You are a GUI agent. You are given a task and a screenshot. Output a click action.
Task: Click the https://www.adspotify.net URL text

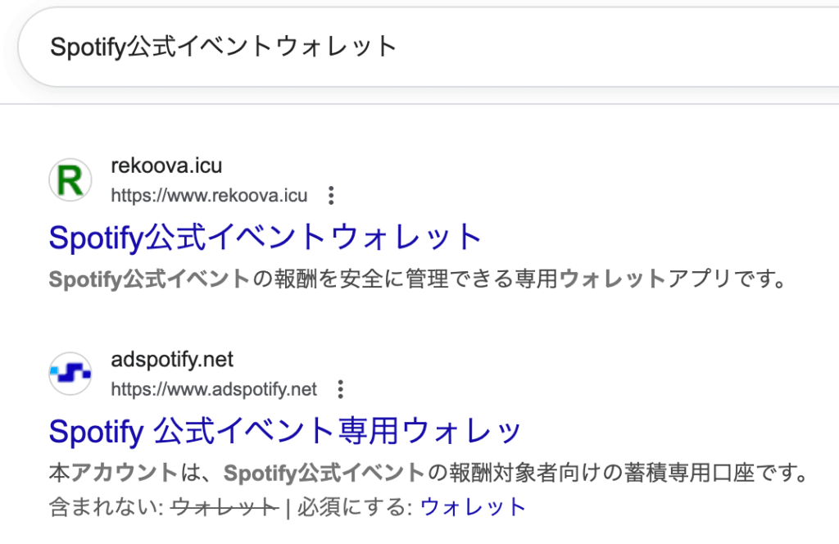[214, 389]
